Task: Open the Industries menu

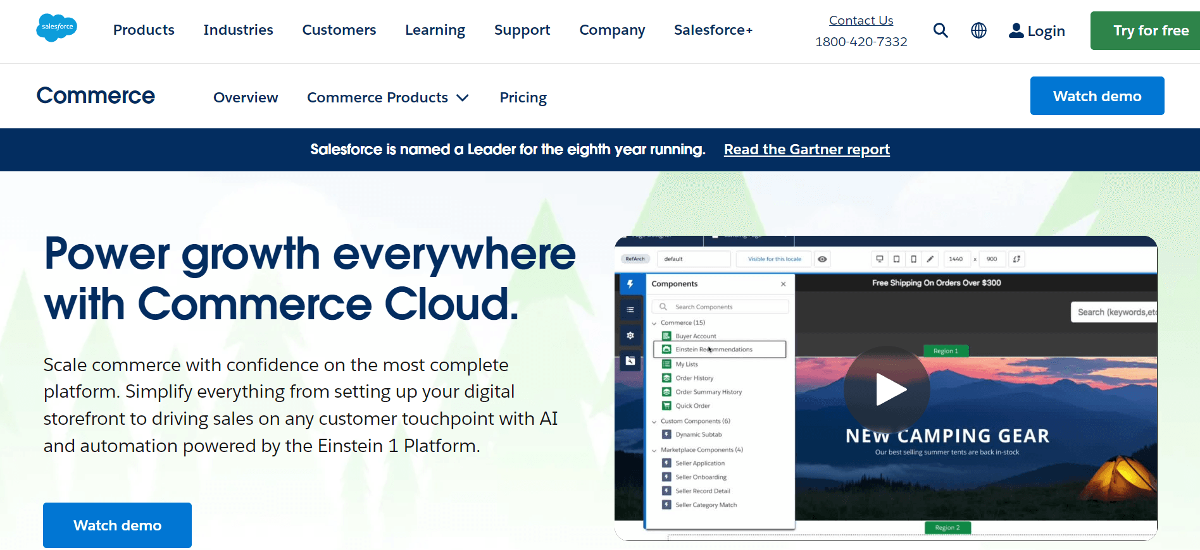Action: pos(238,30)
